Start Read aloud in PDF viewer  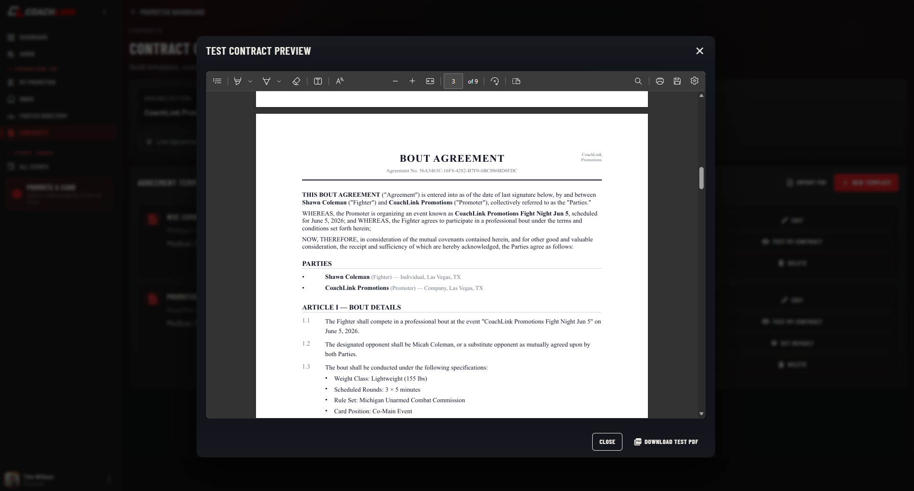click(340, 81)
